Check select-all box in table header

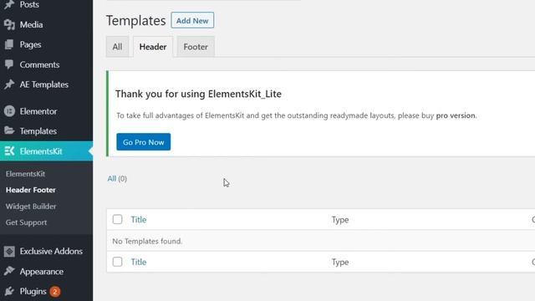pos(117,219)
